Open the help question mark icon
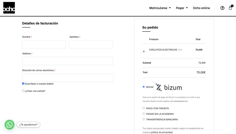Image resolution: width=236 pixels, height=134 pixels. [x=222, y=8]
